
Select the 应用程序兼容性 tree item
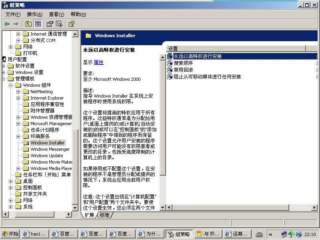tap(47, 104)
